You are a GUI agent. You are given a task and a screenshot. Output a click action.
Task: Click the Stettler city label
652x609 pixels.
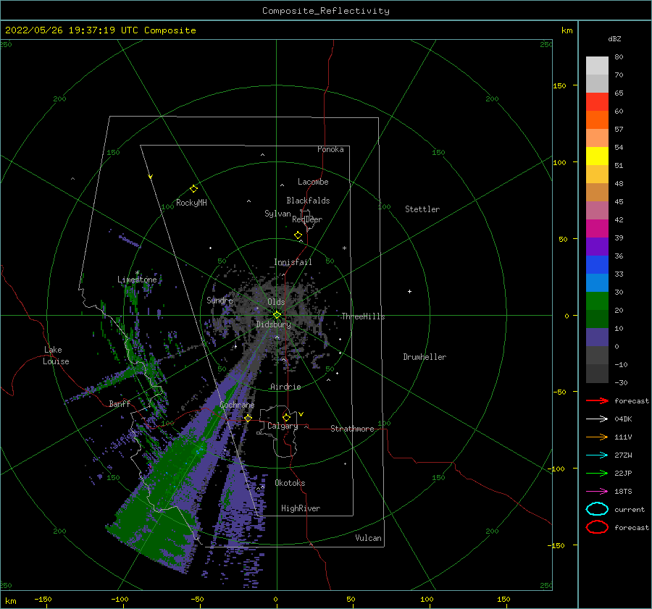click(x=422, y=209)
